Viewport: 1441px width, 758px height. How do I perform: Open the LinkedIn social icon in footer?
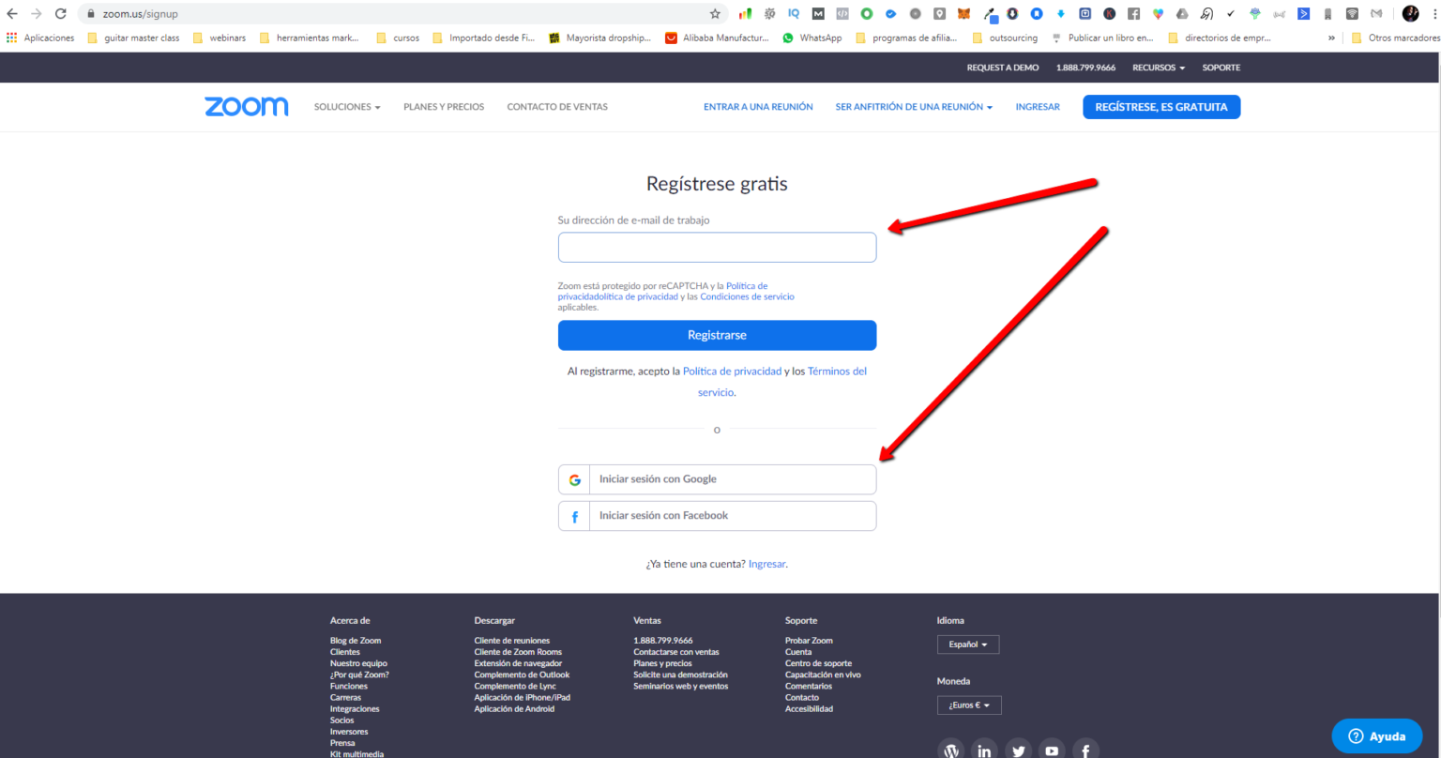pyautogui.click(x=984, y=750)
